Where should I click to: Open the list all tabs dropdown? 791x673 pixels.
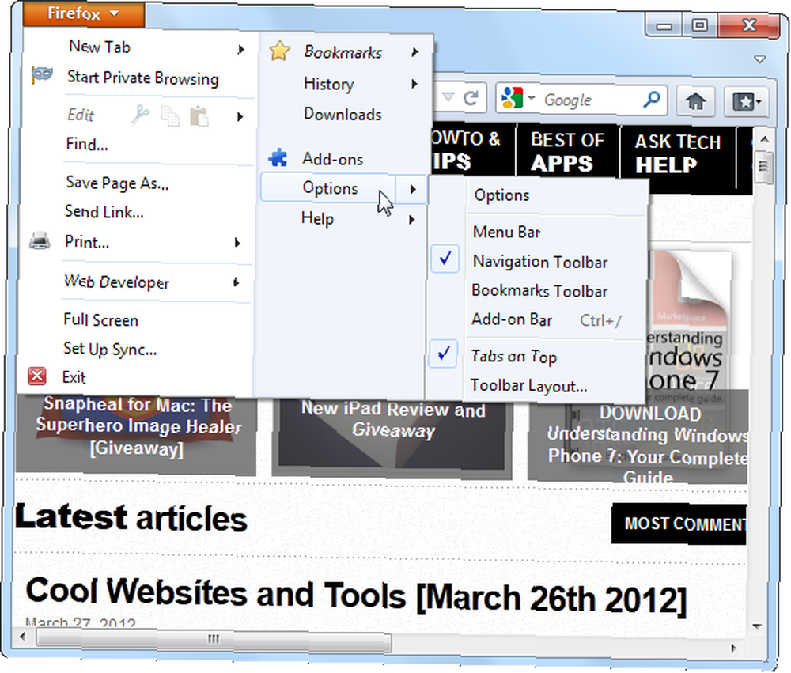coord(759,59)
